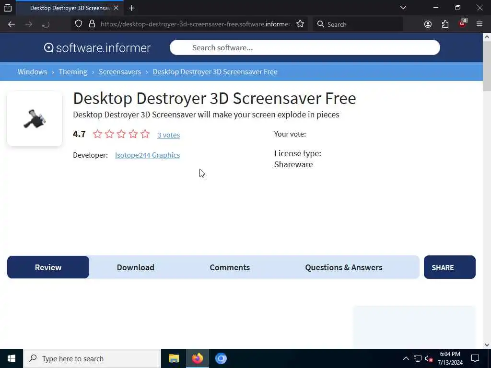The height and width of the screenshot is (368, 491).
Task: Click the Theming breadcrumb link
Action: 73,72
